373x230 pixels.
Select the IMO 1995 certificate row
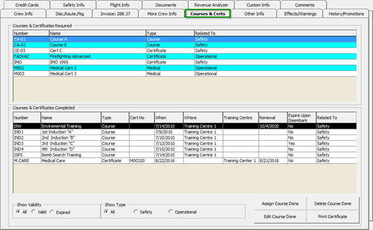pos(185,62)
